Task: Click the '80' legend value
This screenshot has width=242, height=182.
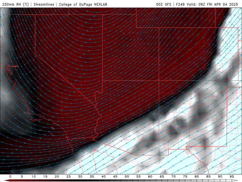Action: pos(197,177)
